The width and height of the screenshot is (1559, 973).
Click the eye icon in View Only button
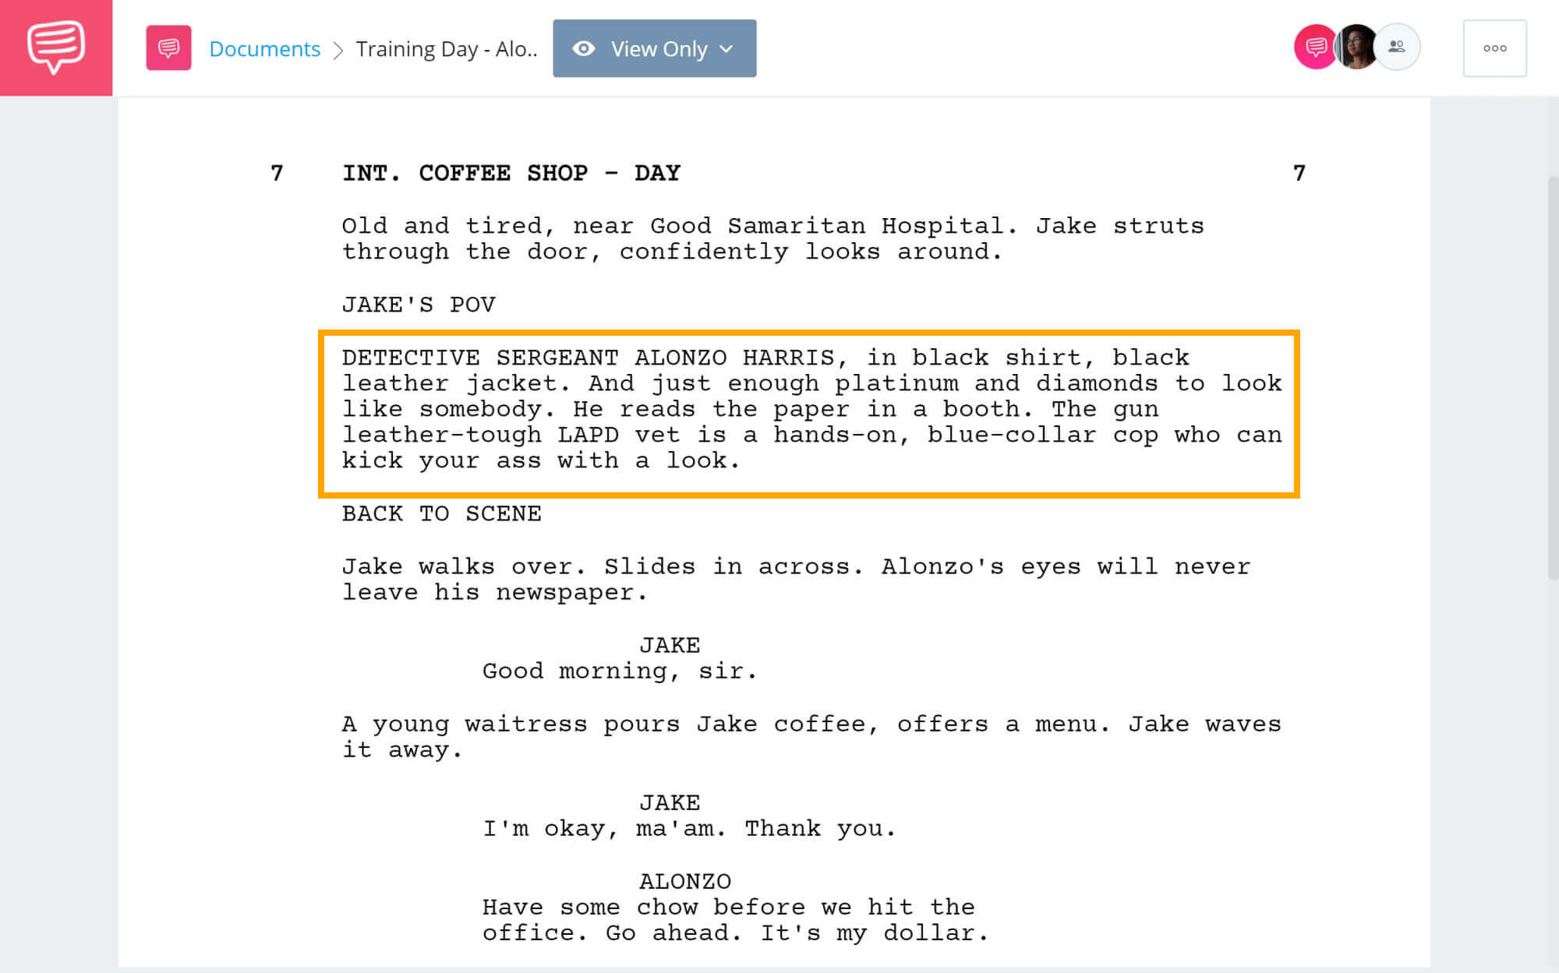[581, 47]
